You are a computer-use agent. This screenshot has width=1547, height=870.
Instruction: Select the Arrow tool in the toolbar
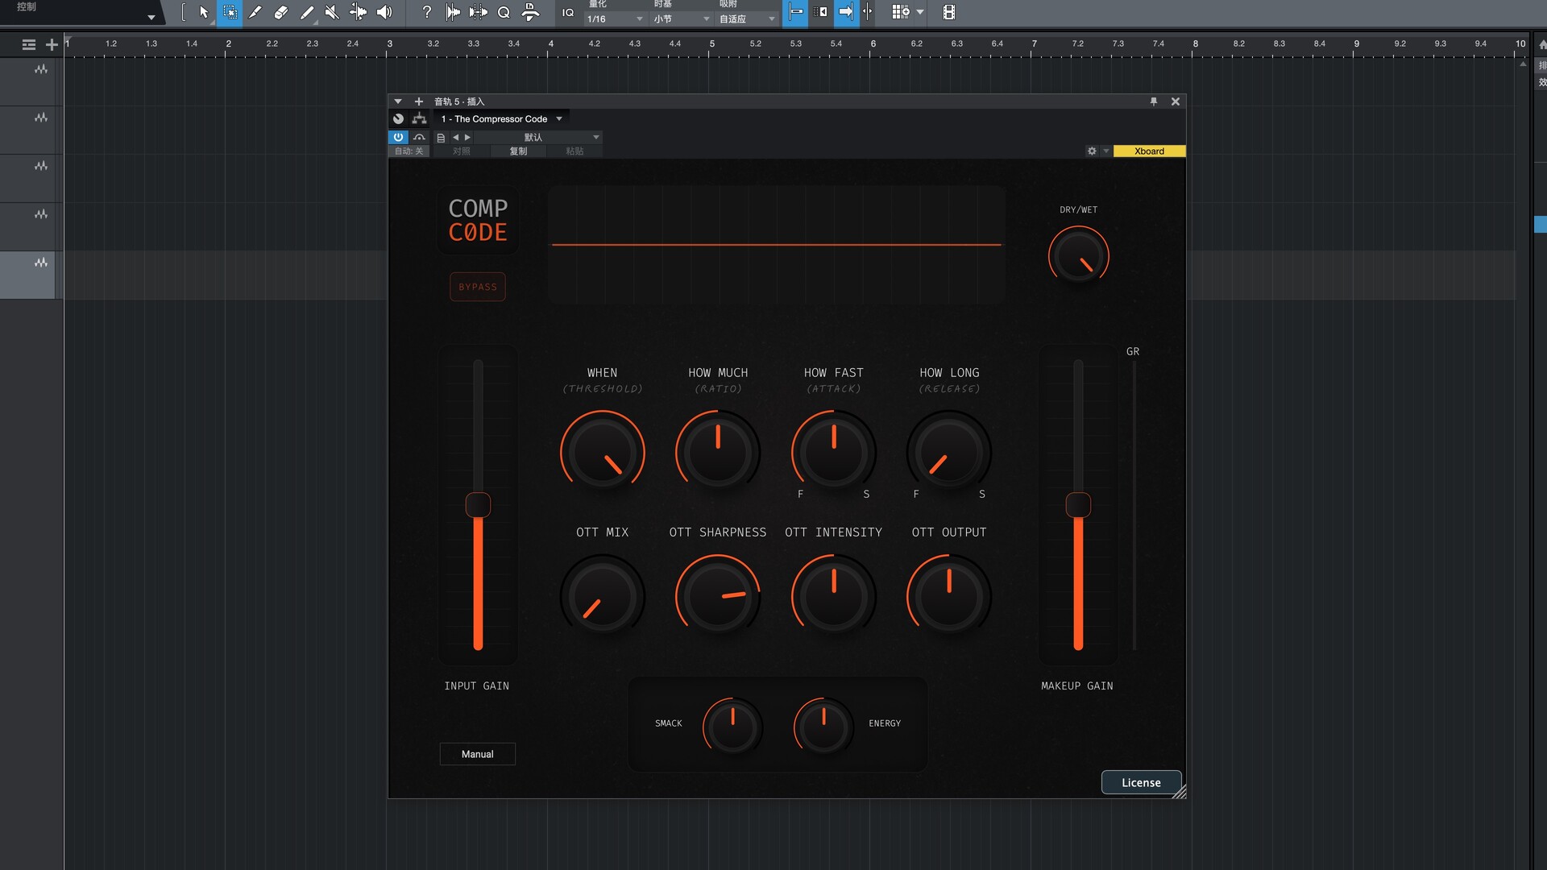pyautogui.click(x=204, y=13)
